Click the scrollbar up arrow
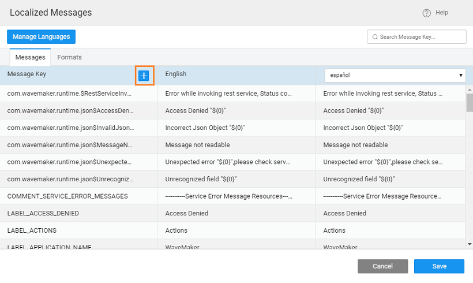 click(x=469, y=90)
